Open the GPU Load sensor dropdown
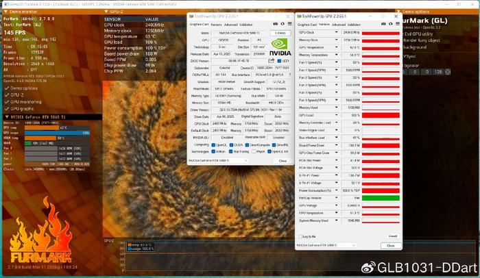Screen dimensions: 480x278 point(337,115)
